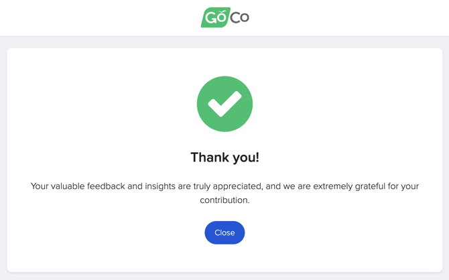Click the word "insights" in the message

(x=160, y=186)
